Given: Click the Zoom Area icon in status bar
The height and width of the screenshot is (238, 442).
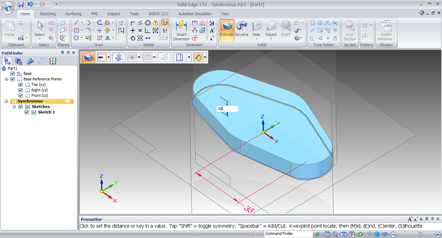Looking at the screenshot, I should [x=327, y=234].
